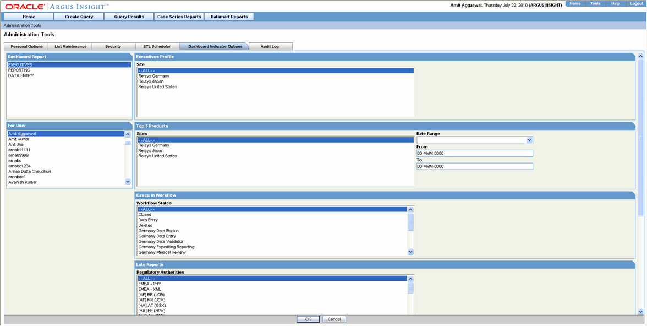Select Germany Medical Review workflow state
Viewport: 647px width, 326px height.
pyautogui.click(x=272, y=252)
